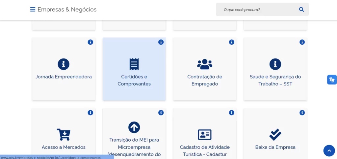Open the Jornada Empreendedora link
Screen dimensions: 337x159
[x=64, y=77]
